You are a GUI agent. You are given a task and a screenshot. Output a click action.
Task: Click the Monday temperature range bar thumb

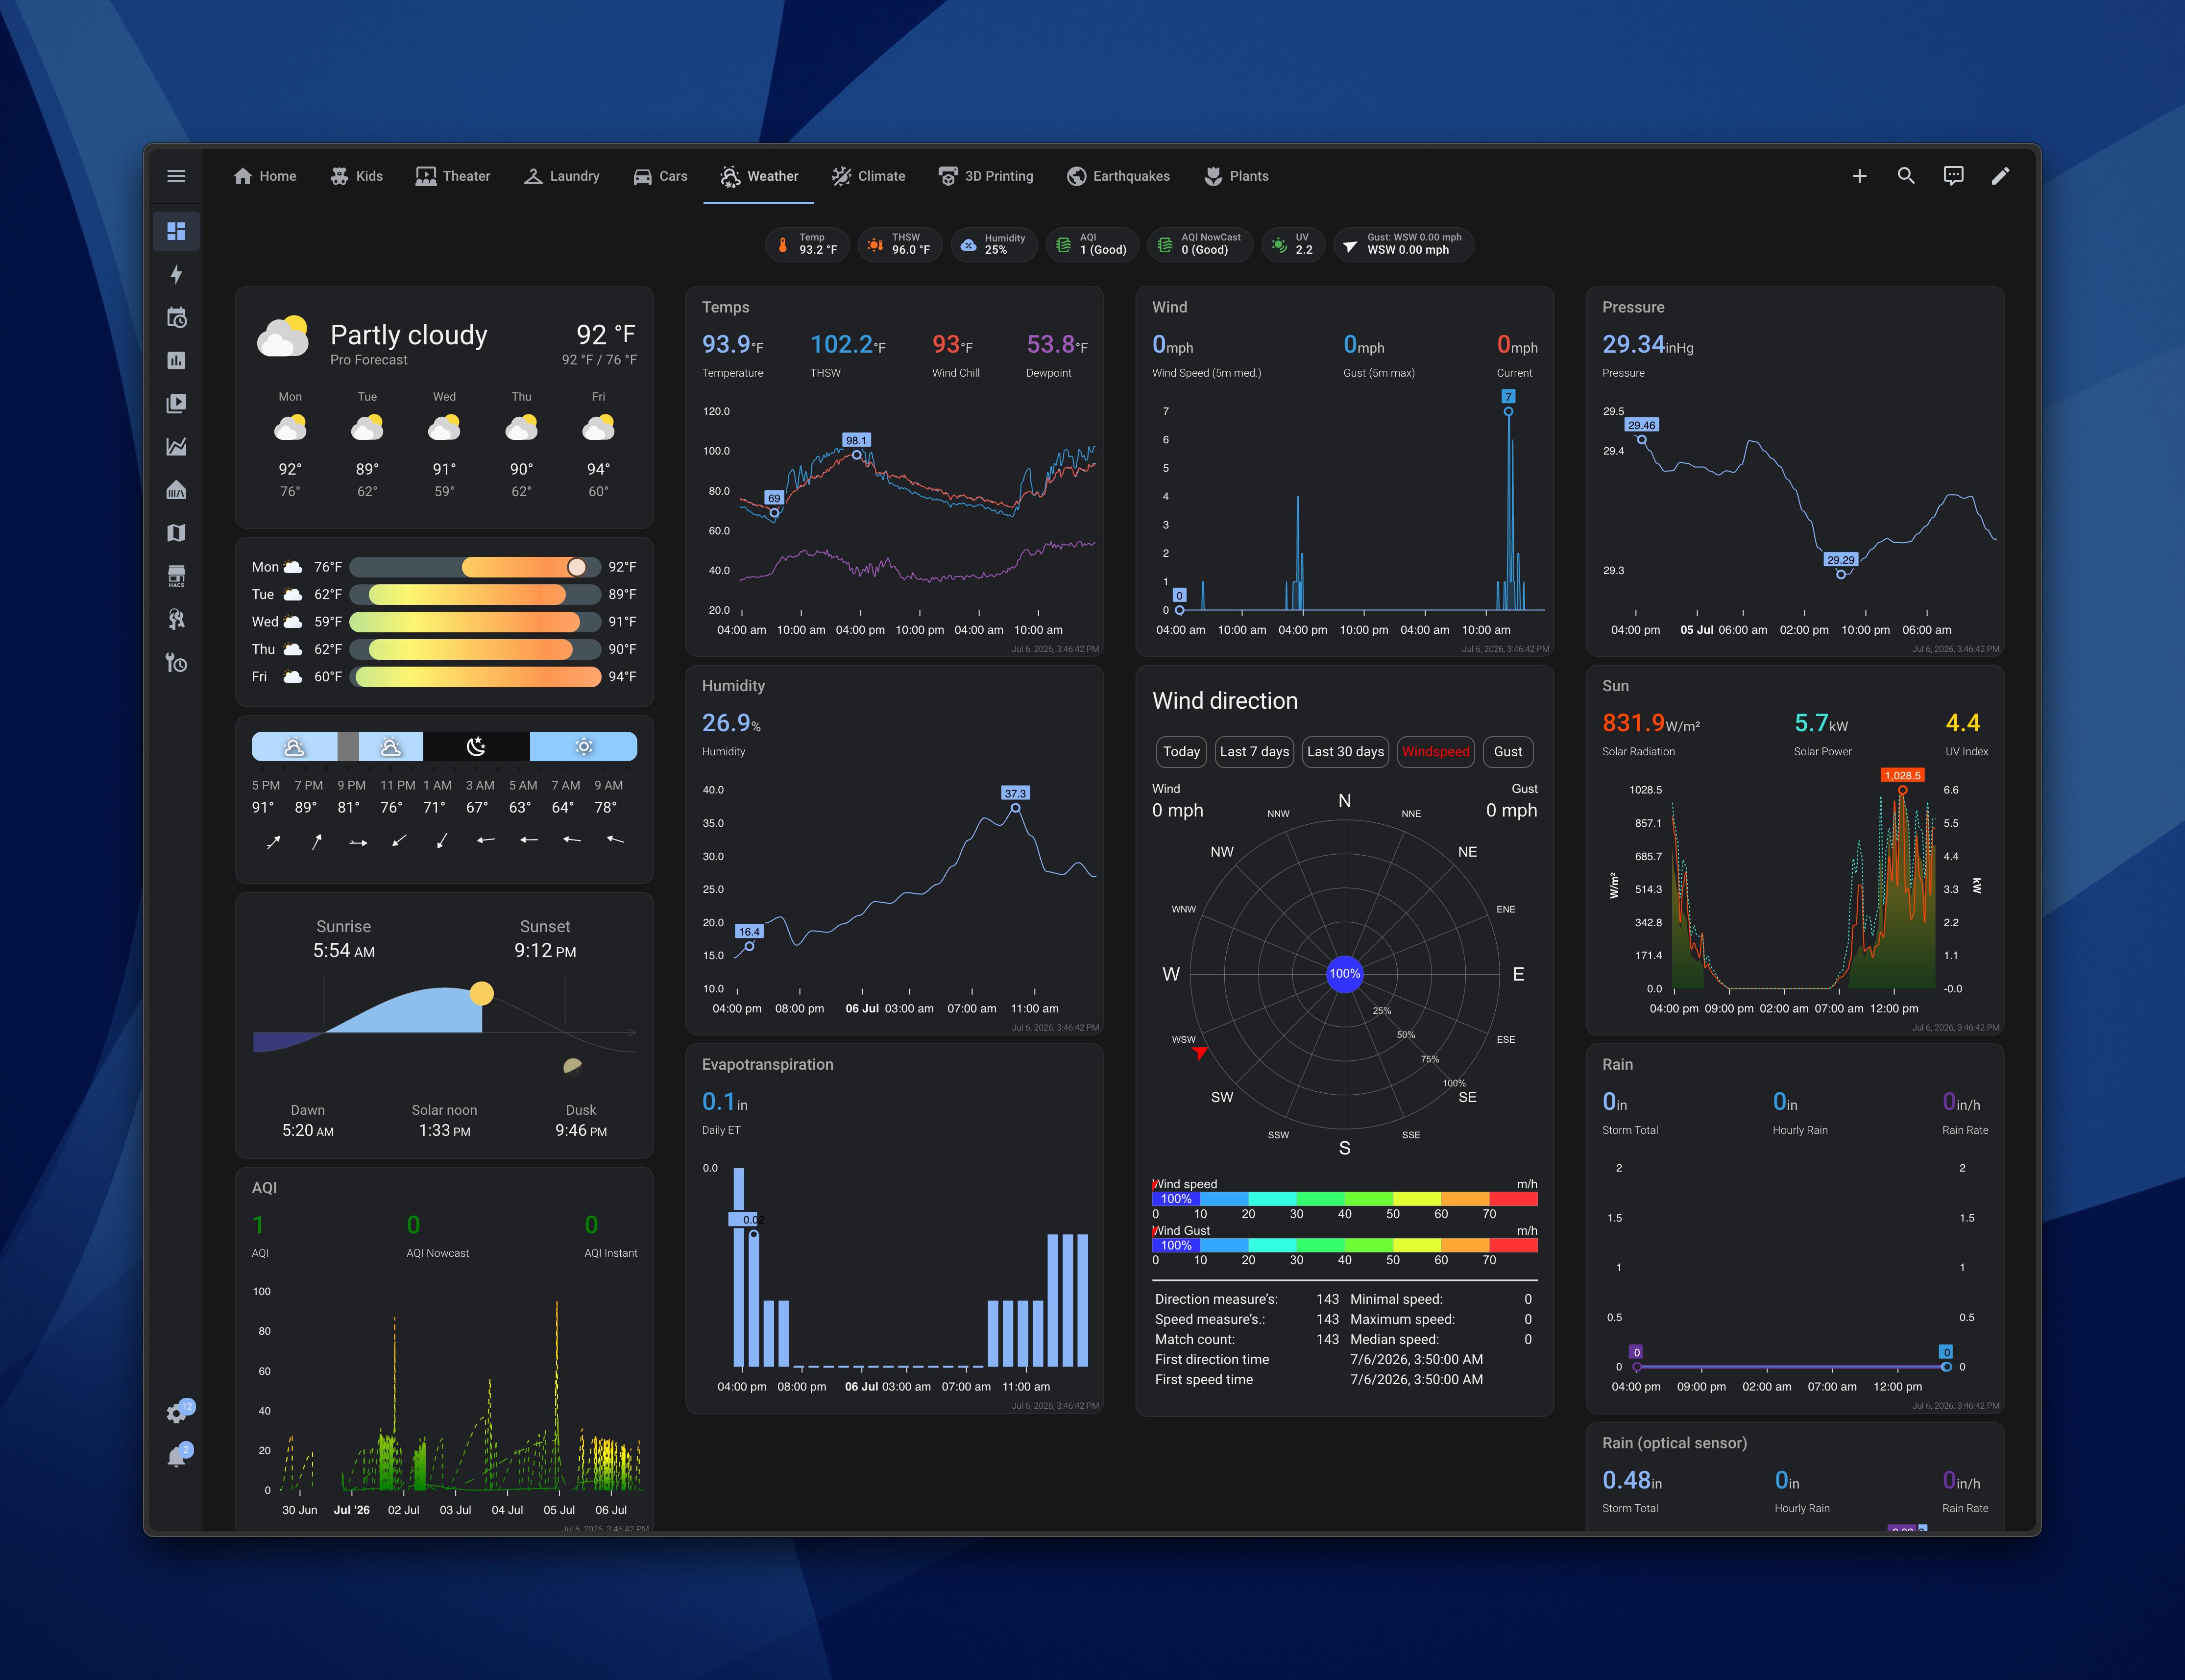577,567
